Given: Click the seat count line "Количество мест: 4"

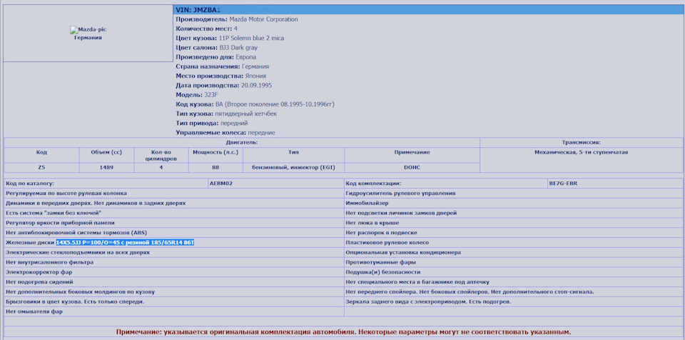Looking at the screenshot, I should [x=207, y=29].
